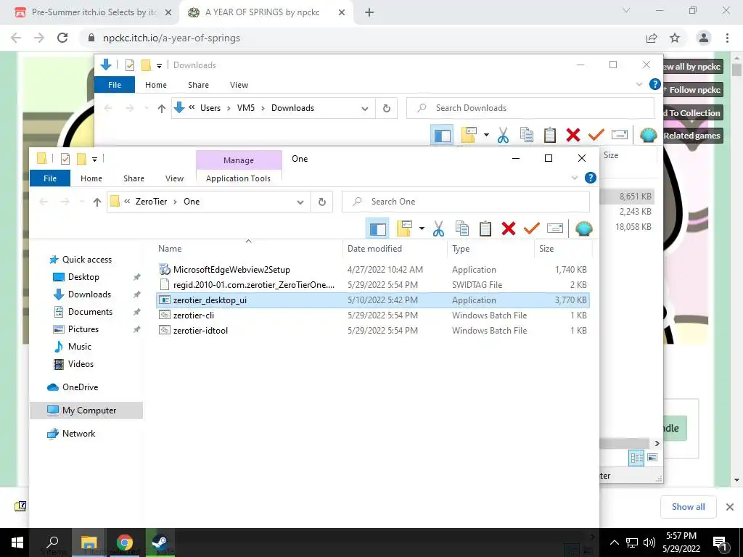Open the Share tab in One window
Image resolution: width=743 pixels, height=557 pixels.
(x=134, y=178)
